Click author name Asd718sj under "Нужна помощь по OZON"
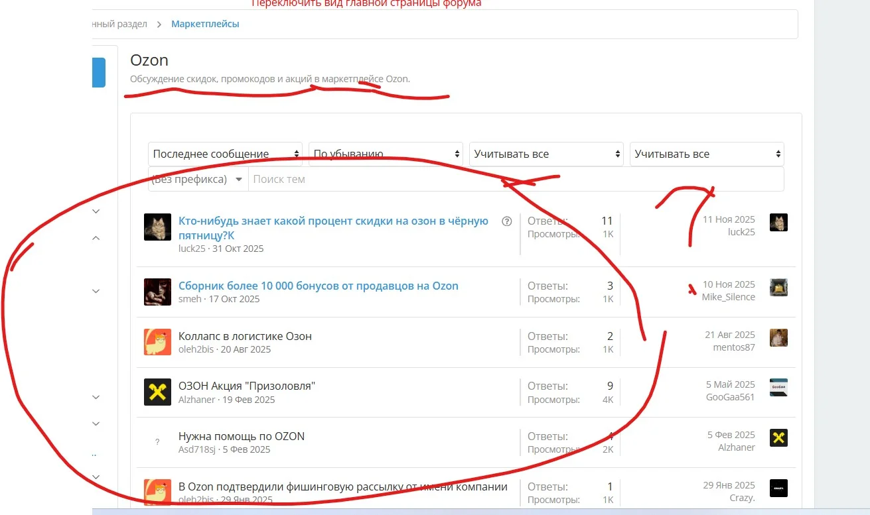The image size is (870, 515). pos(197,449)
